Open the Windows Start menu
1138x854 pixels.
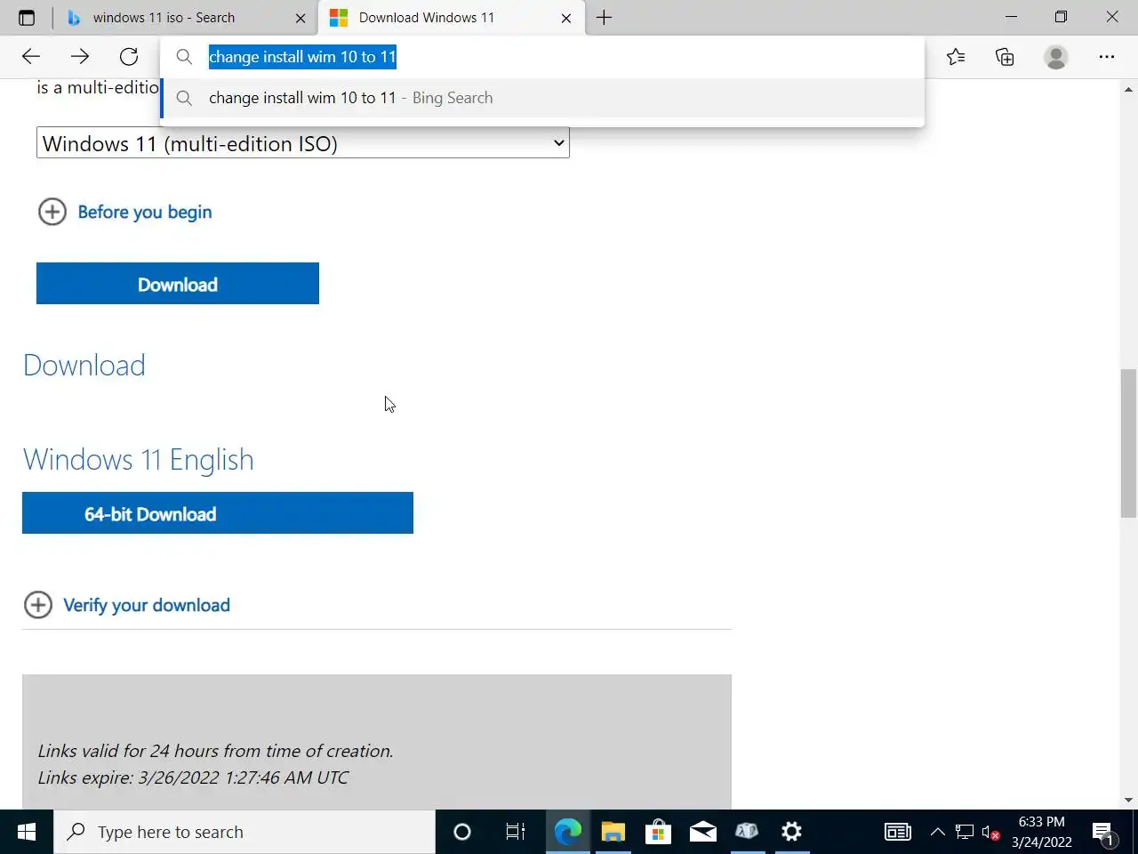pos(27,832)
